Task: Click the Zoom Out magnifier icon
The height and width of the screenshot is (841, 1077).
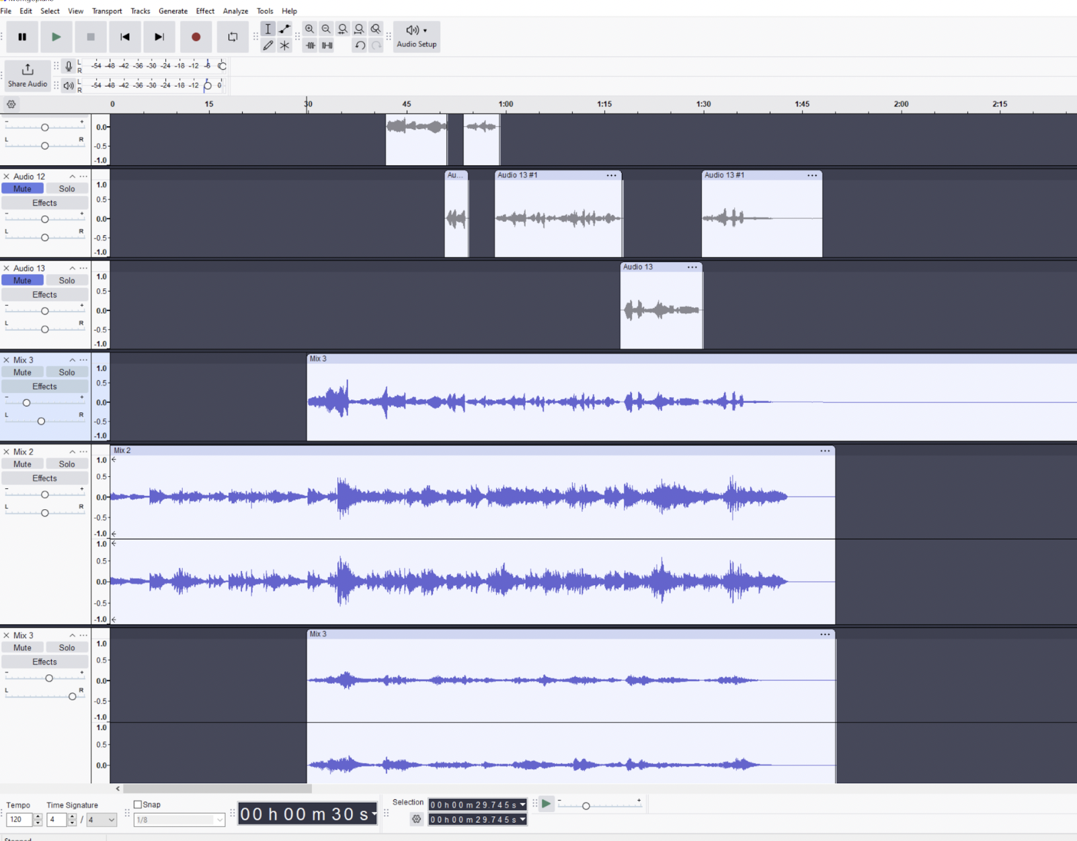Action: tap(326, 29)
